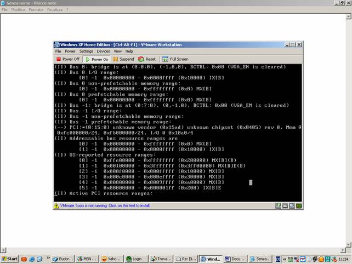Click the network adapter device status icon
352x264 pixels.
(x=299, y=206)
